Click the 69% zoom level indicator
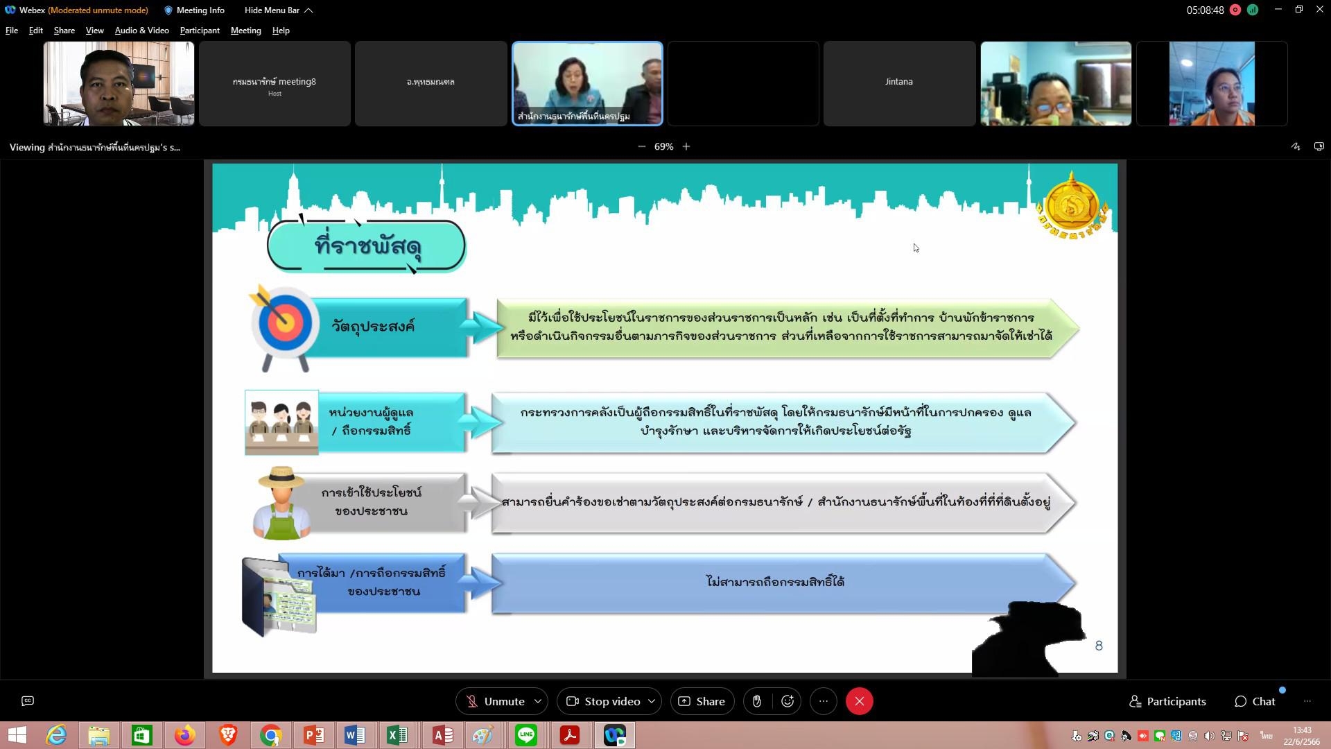 tap(663, 146)
